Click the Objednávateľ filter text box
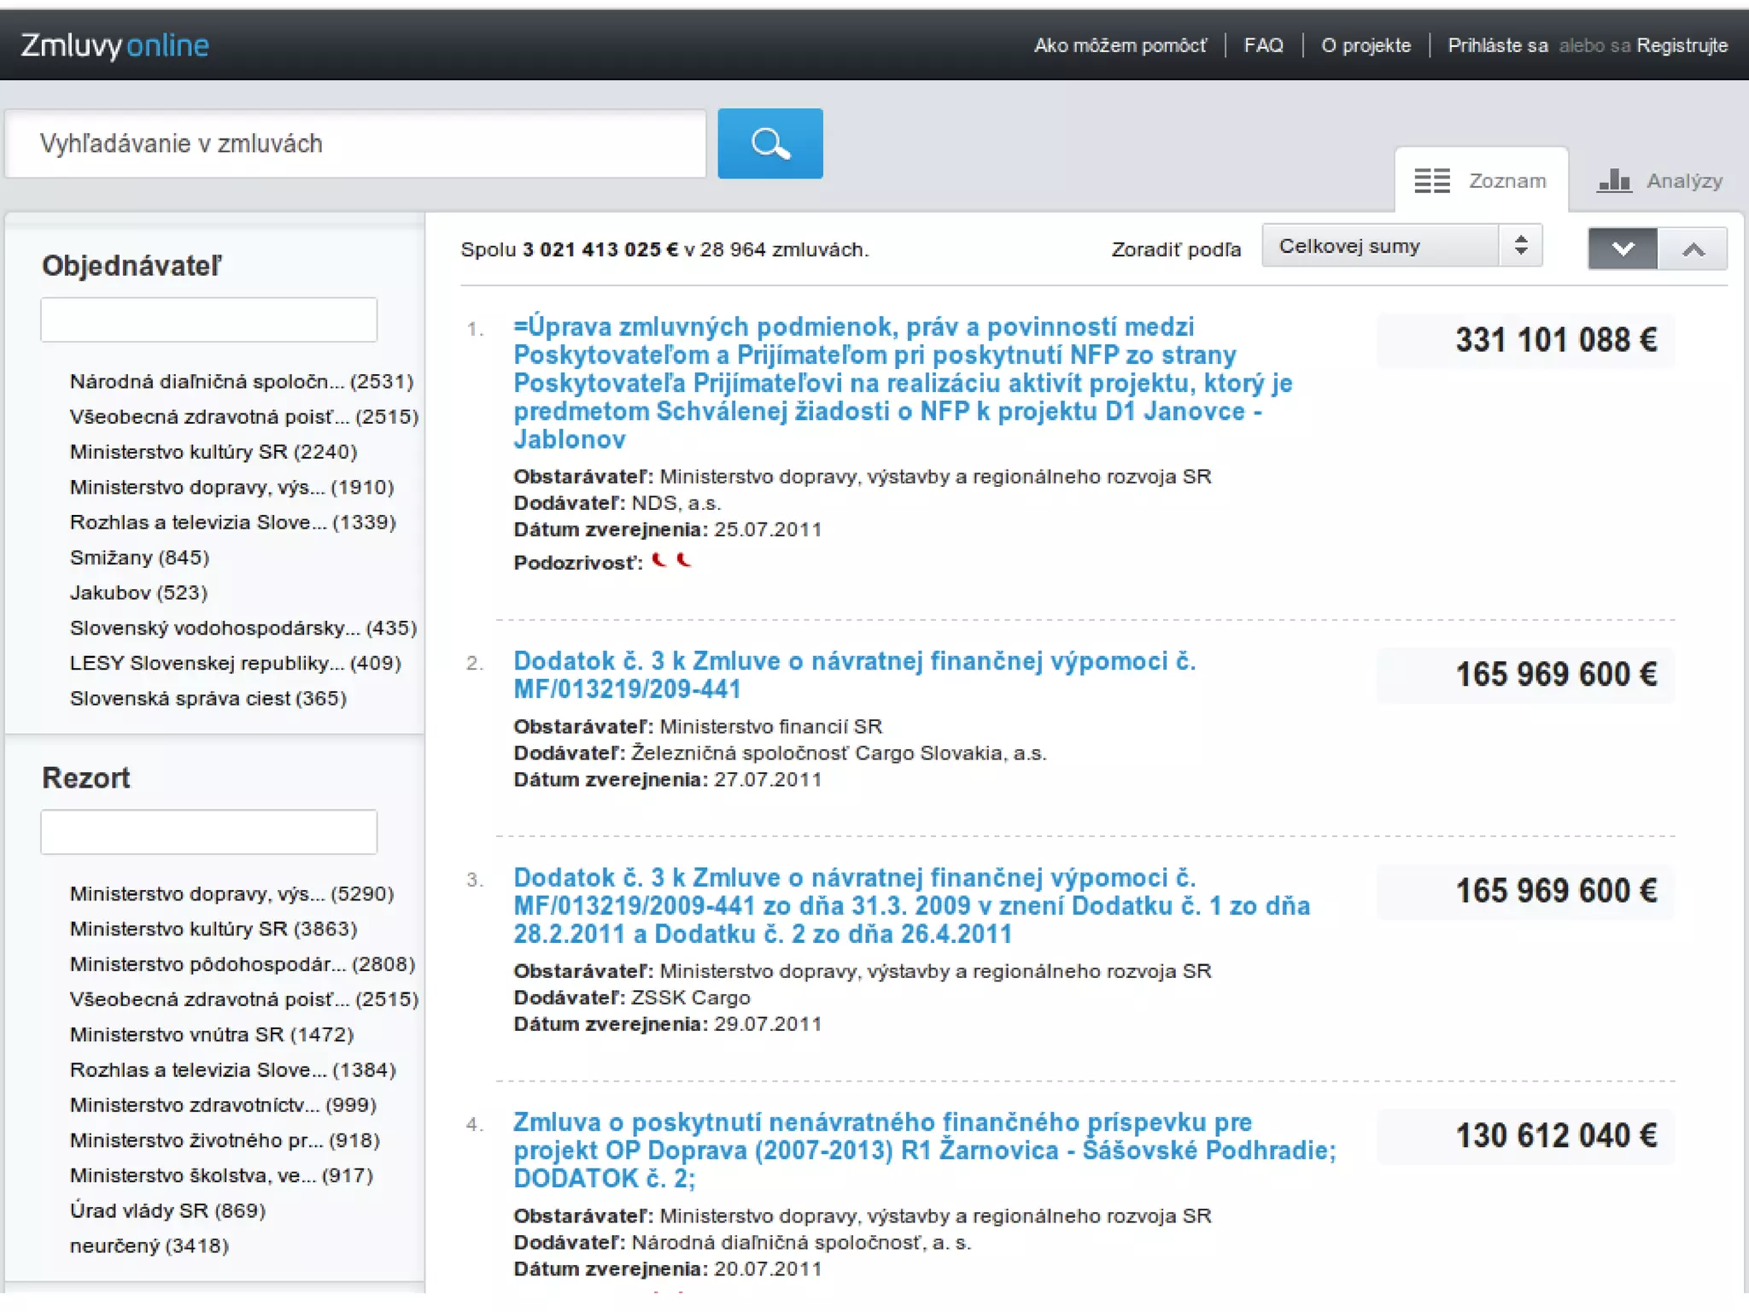The width and height of the screenshot is (1749, 1312). tap(208, 320)
